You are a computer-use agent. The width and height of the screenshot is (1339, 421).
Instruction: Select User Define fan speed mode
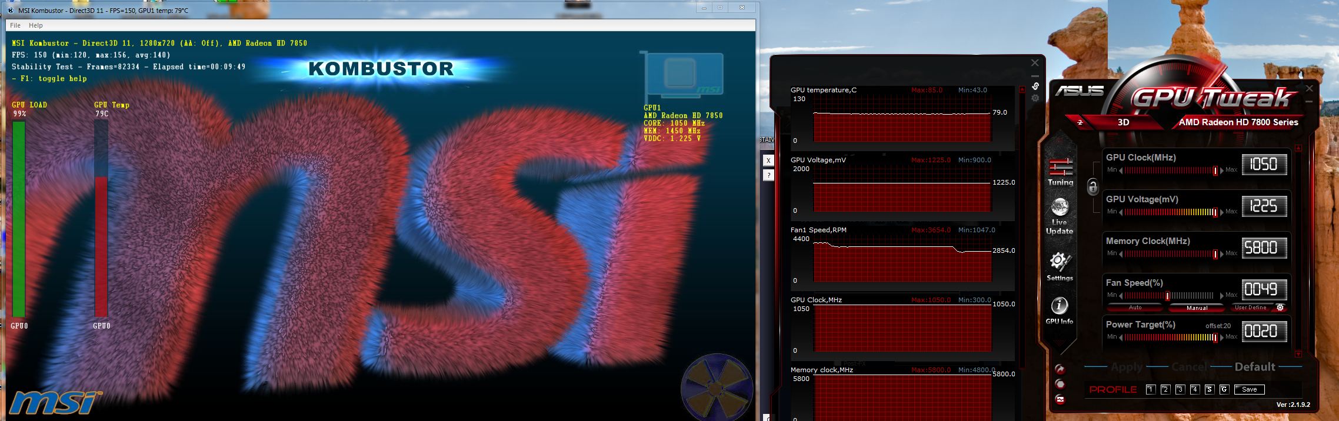coord(1251,308)
